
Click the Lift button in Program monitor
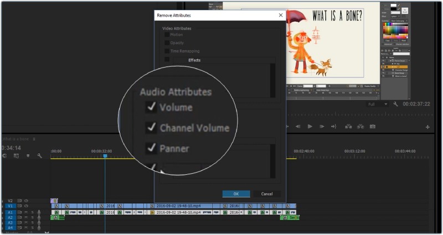pyautogui.click(x=348, y=127)
